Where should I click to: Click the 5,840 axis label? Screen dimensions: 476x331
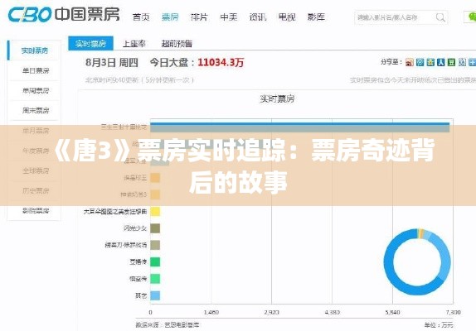(392, 312)
